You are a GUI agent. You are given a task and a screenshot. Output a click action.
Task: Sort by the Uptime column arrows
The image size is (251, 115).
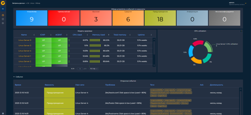coord(151,35)
